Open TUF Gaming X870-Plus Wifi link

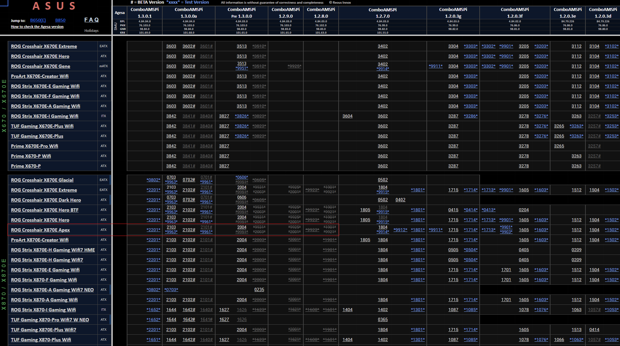(x=41, y=340)
